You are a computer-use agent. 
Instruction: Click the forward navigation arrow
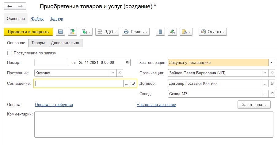[20, 6]
